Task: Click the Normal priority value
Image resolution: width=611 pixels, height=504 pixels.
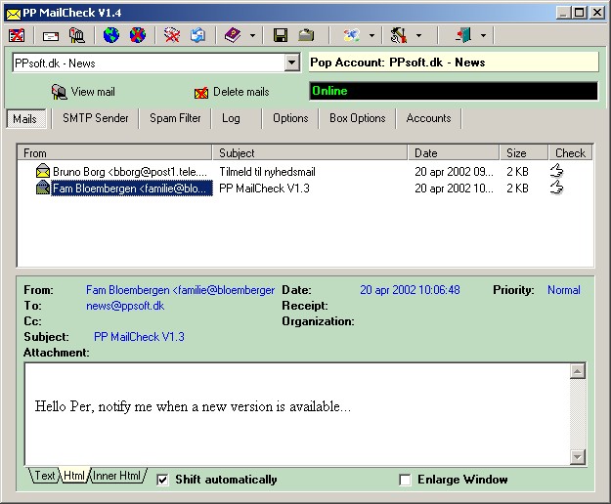Action: pos(564,290)
